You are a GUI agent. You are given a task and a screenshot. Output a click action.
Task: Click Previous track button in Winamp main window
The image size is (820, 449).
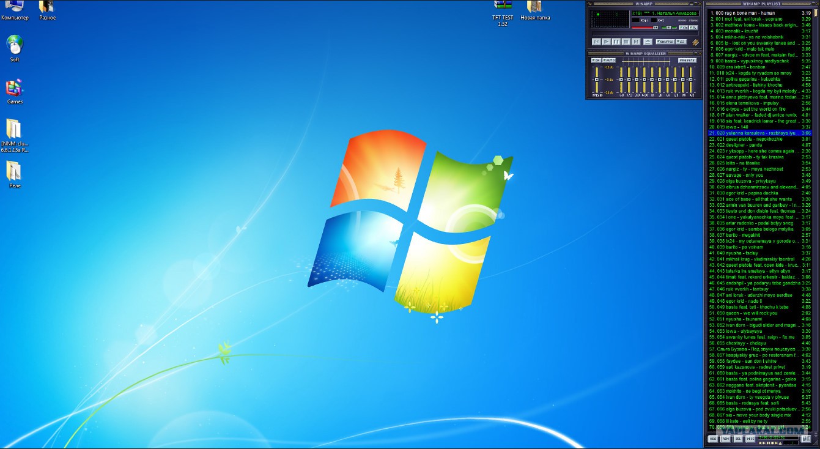[596, 42]
